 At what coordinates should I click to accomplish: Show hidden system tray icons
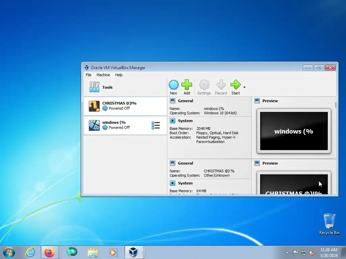coord(287,253)
